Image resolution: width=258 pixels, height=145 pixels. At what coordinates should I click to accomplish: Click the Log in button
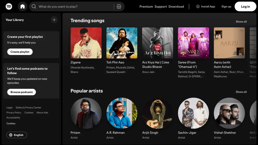click(x=245, y=7)
